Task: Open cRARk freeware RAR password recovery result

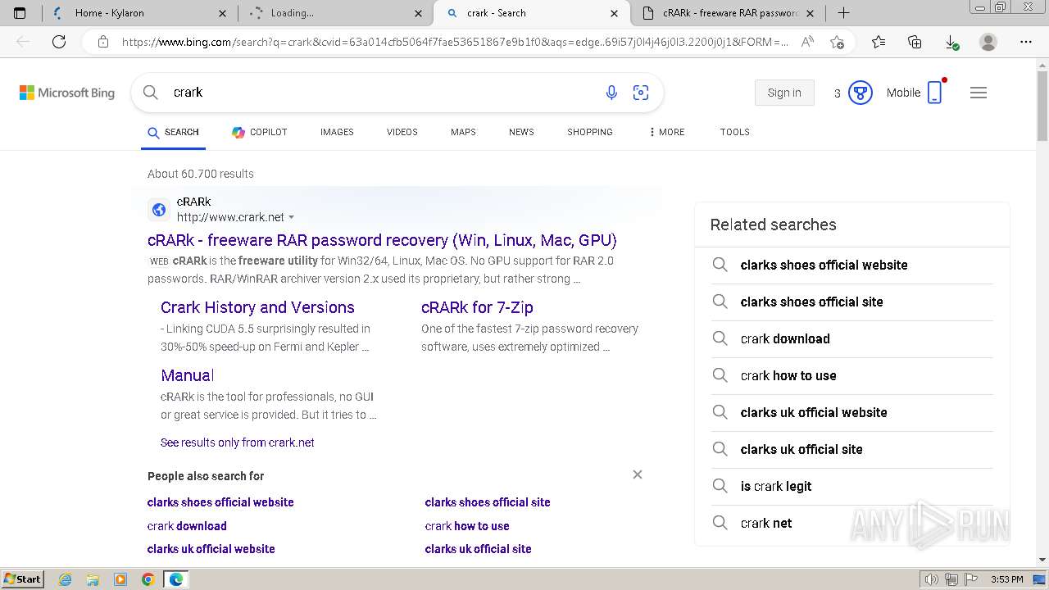Action: click(382, 240)
